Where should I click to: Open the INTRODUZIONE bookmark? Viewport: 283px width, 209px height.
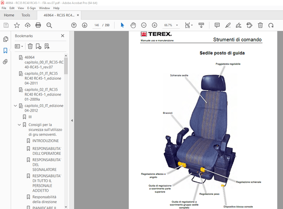click(x=46, y=141)
